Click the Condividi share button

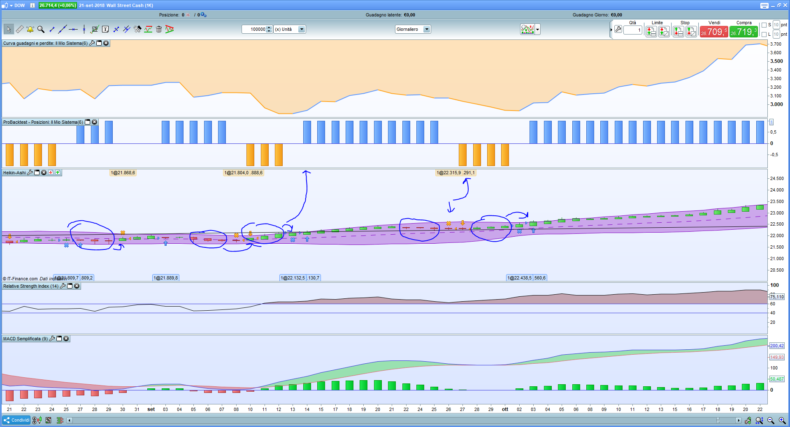pyautogui.click(x=16, y=420)
